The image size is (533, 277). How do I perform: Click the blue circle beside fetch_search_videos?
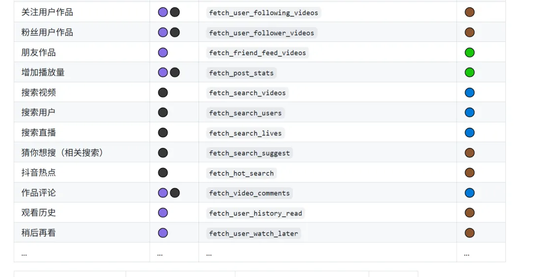click(x=469, y=93)
